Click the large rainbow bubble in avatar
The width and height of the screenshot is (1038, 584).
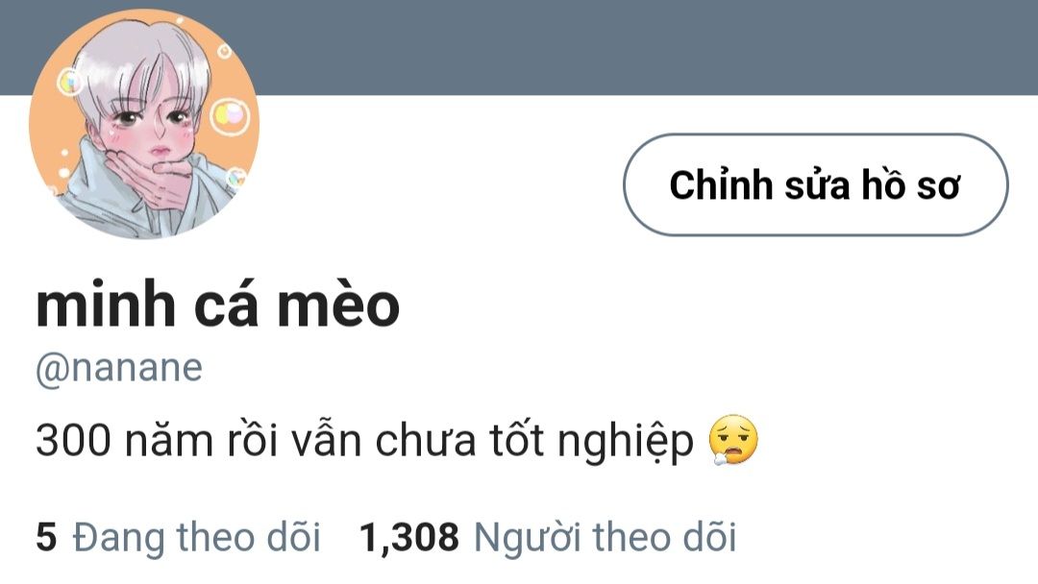(229, 116)
